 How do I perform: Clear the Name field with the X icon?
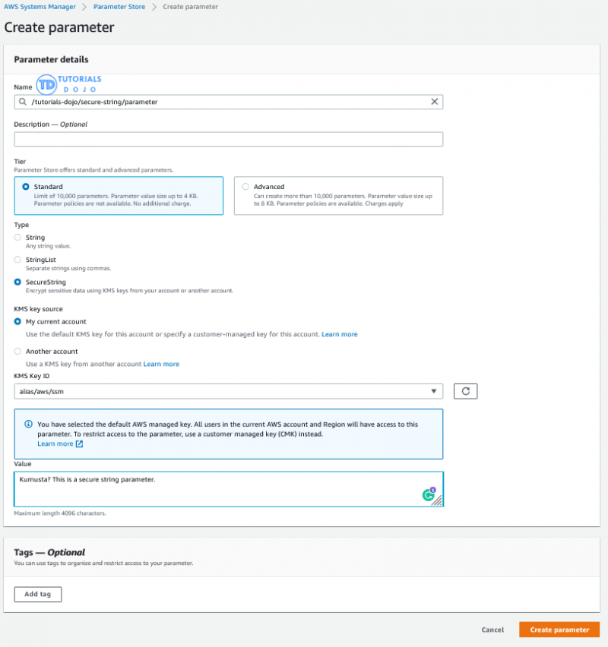click(435, 102)
